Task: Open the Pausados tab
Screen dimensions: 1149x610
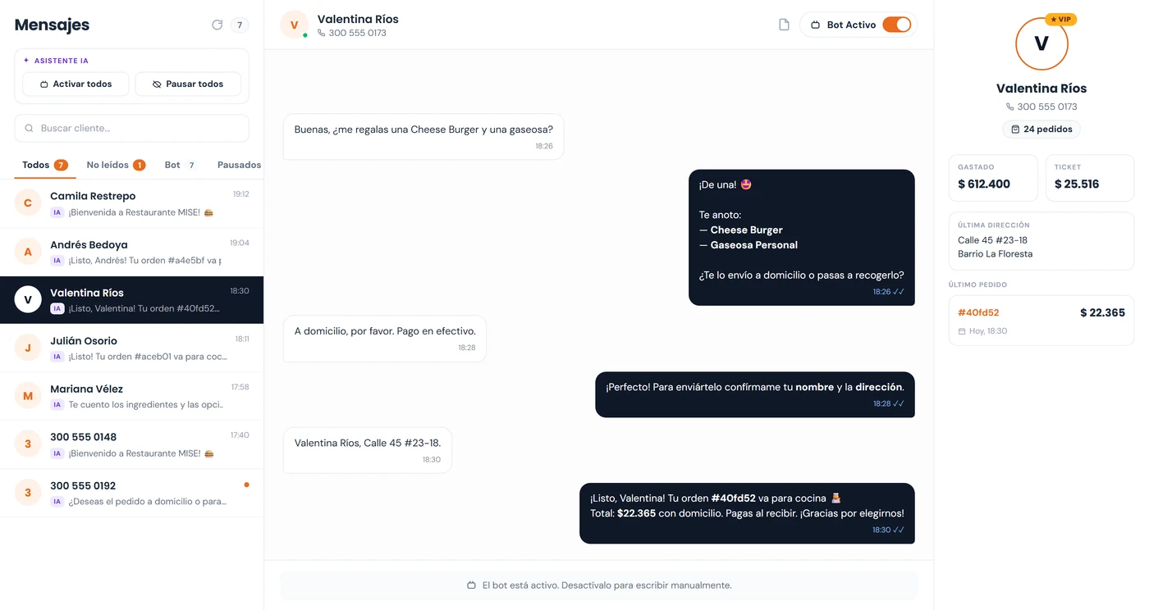Action: (x=239, y=165)
